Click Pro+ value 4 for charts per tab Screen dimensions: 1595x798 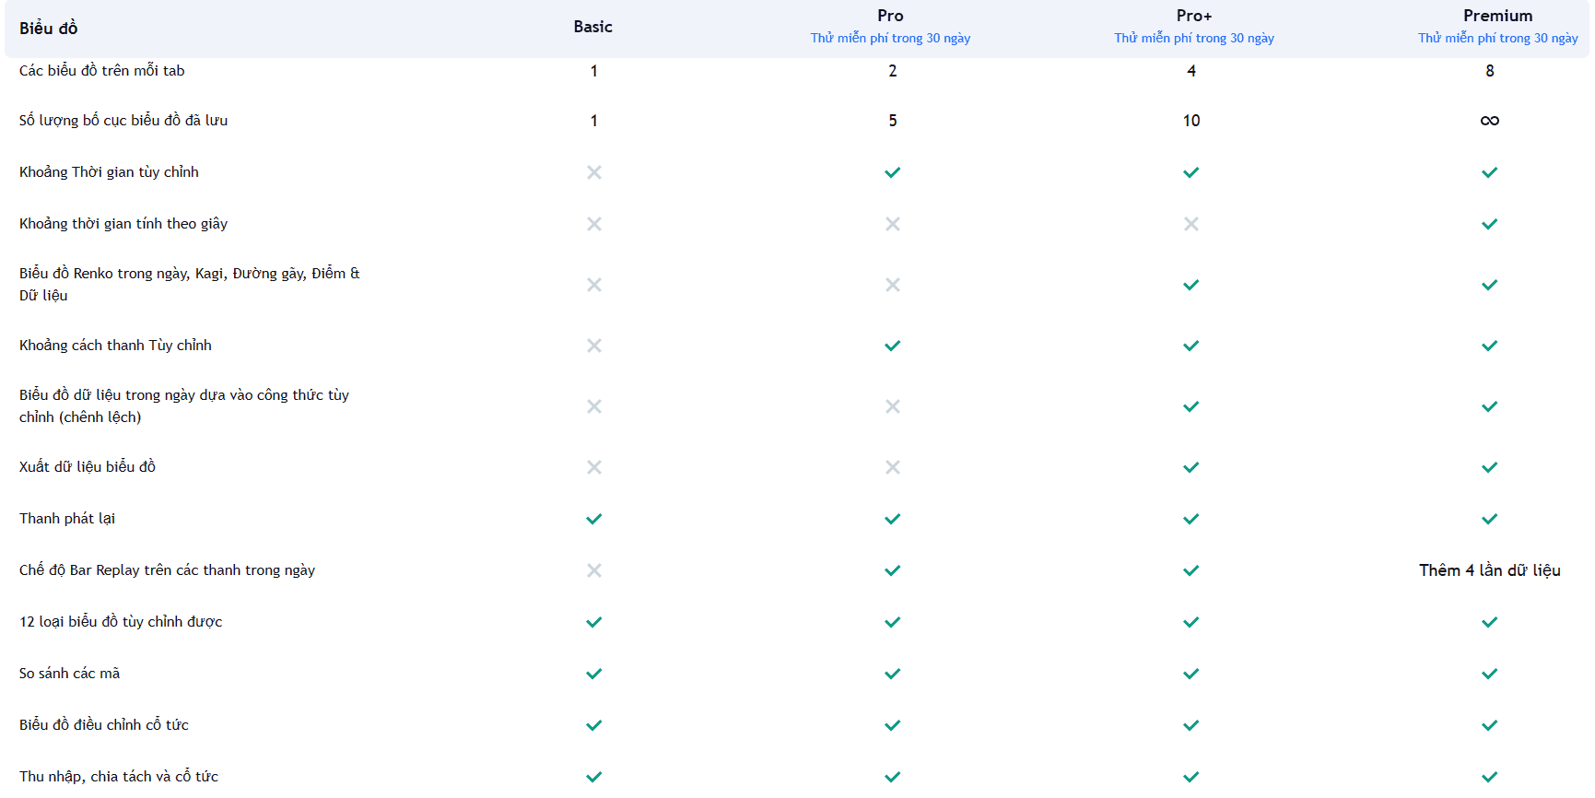[x=1191, y=71]
